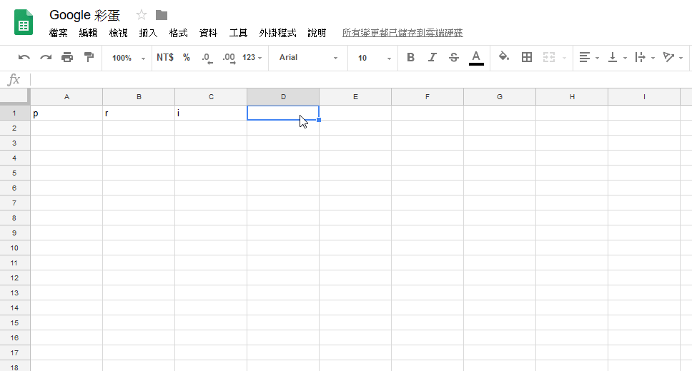Toggle italic formatting
This screenshot has width=692, height=371.
coord(432,57)
